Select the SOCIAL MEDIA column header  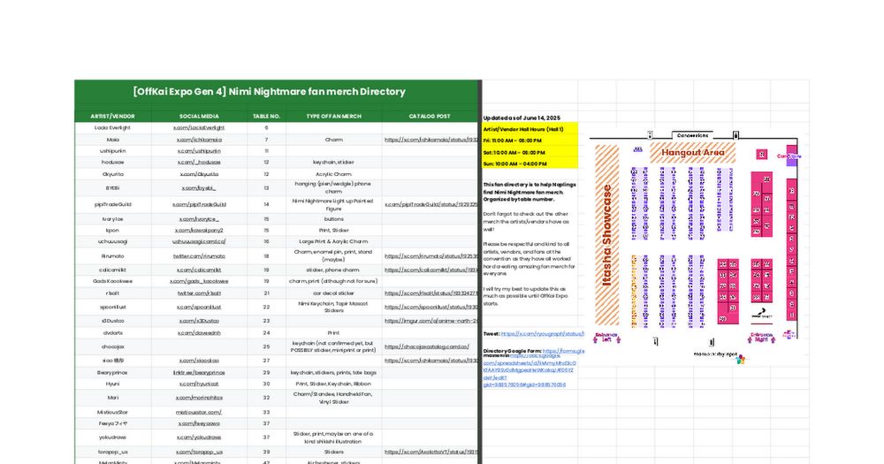coord(199,116)
